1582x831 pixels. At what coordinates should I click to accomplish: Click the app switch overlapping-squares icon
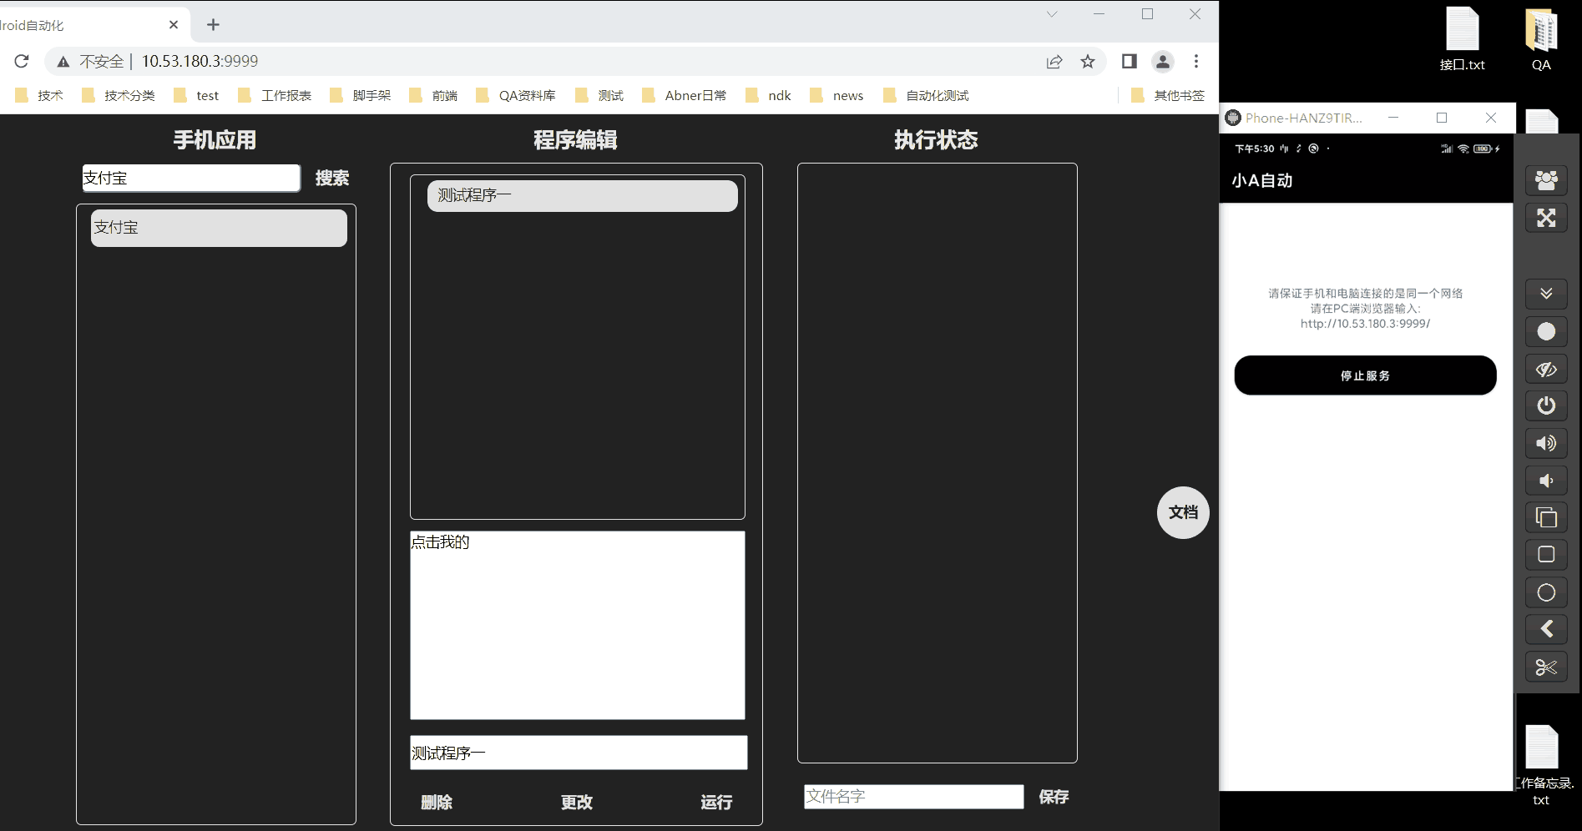1546,517
